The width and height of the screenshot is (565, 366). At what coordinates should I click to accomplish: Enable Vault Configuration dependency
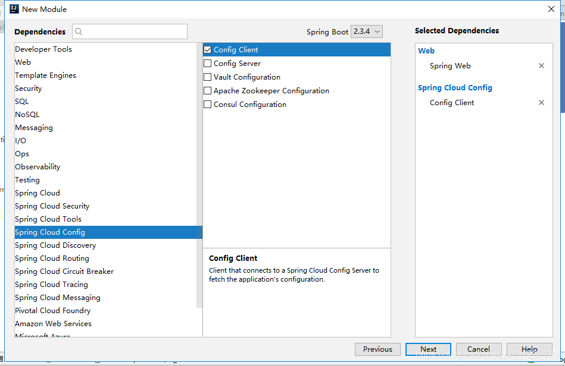[x=208, y=77]
